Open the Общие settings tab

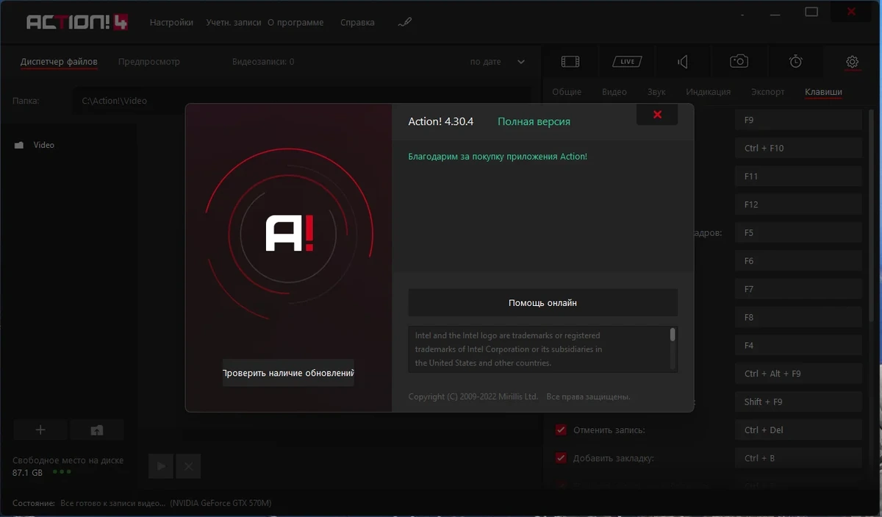(567, 92)
